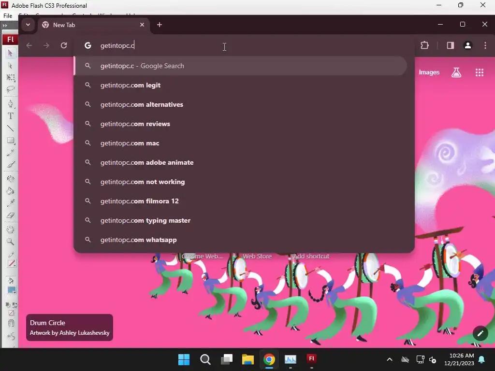The height and width of the screenshot is (371, 495).
Task: Choose the Free Transform tool
Action: pos(10,78)
